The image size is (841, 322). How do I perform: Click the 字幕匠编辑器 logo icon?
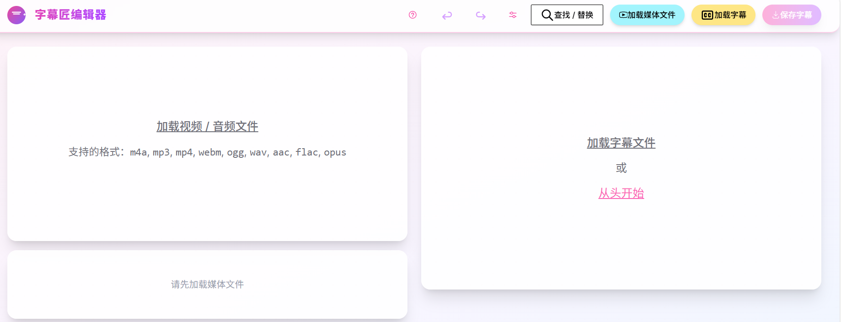(x=16, y=15)
